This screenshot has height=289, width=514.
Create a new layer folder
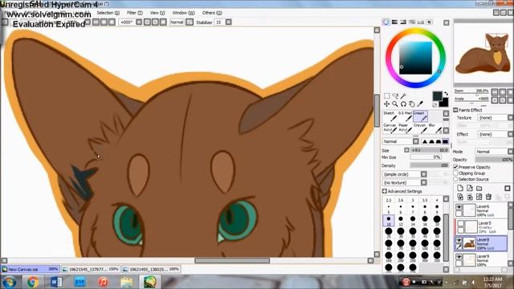tap(479, 188)
